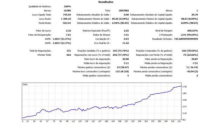This screenshot has height=128, width=219.
Task: Click the Saldo label in the chart
Action: point(25,85)
